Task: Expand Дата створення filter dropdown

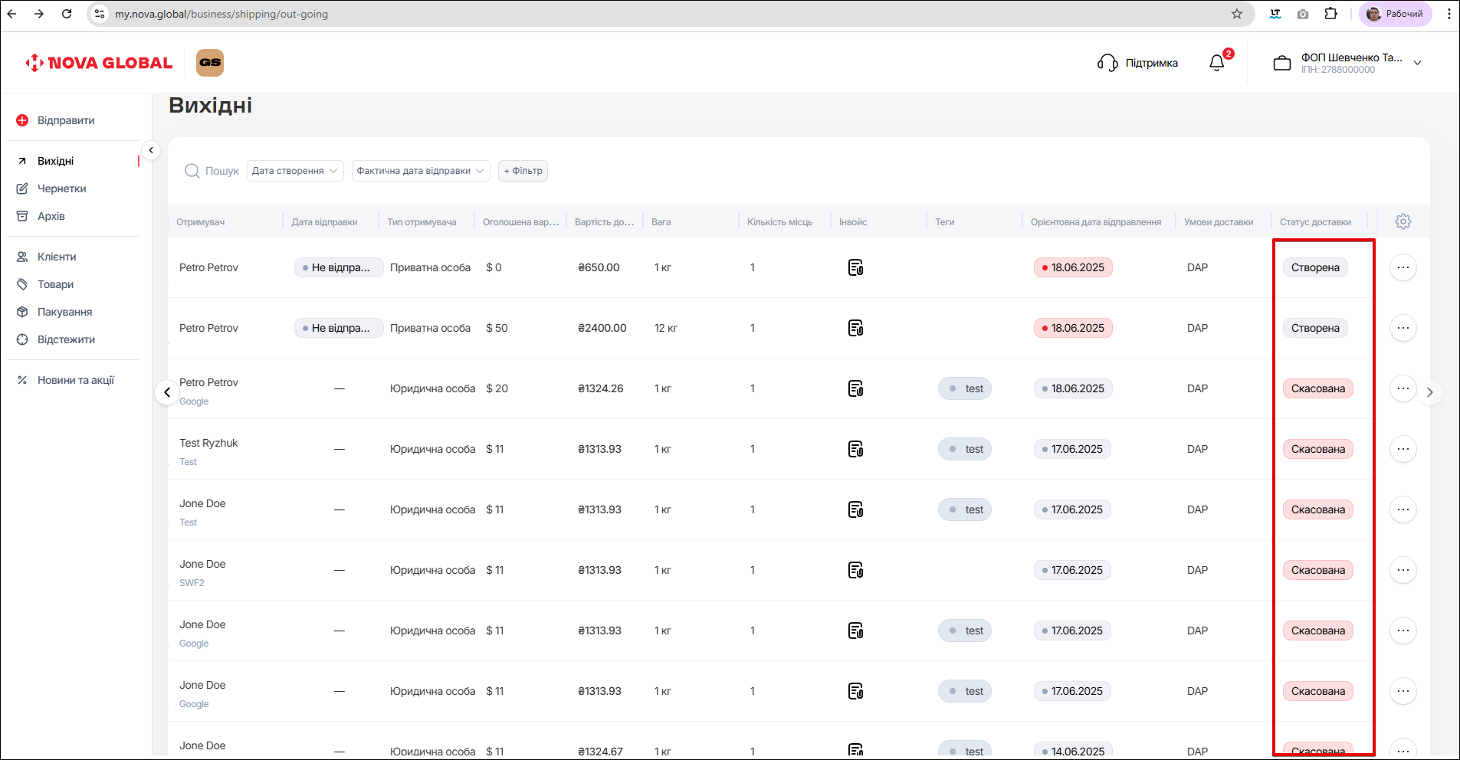Action: (295, 171)
